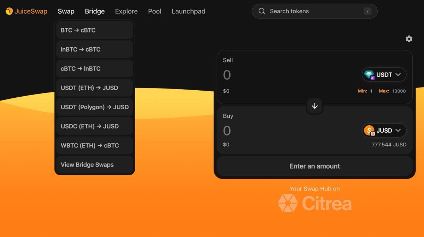Select USDT (ETH) → JUSD option
Viewport: 424px width, 237px height.
[x=95, y=88]
